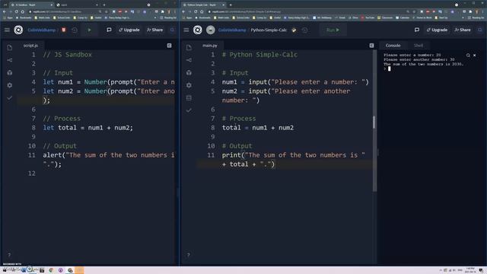This screenshot has height=274, width=487.
Task: Go back in left browser window
Action: (x=5, y=12)
